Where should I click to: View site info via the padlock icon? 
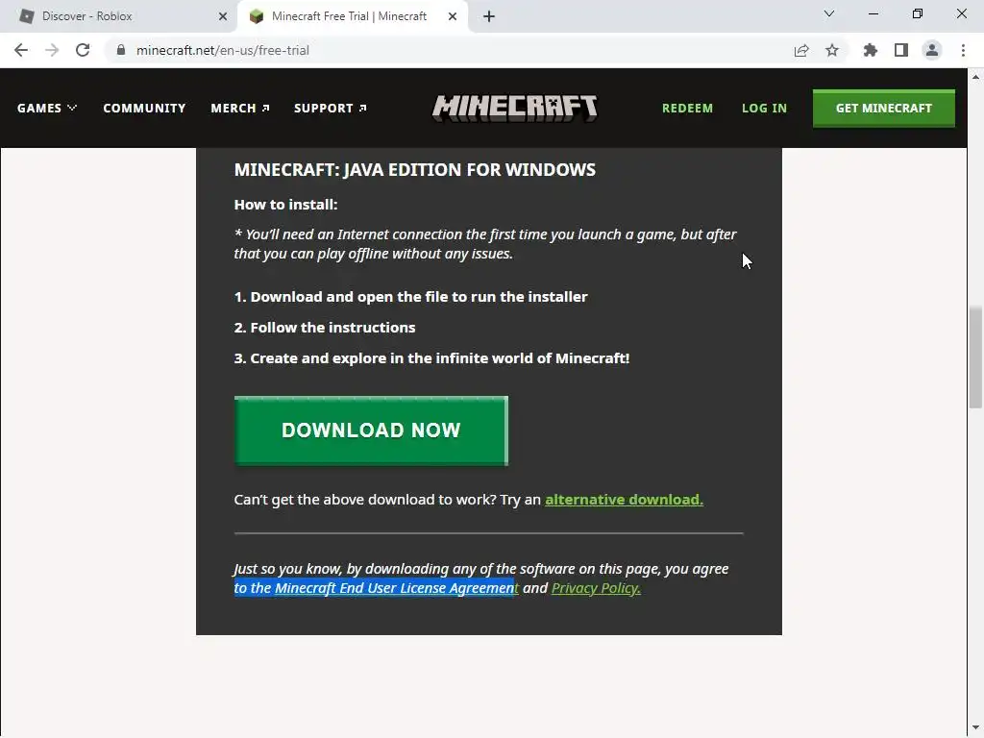pyautogui.click(x=121, y=50)
